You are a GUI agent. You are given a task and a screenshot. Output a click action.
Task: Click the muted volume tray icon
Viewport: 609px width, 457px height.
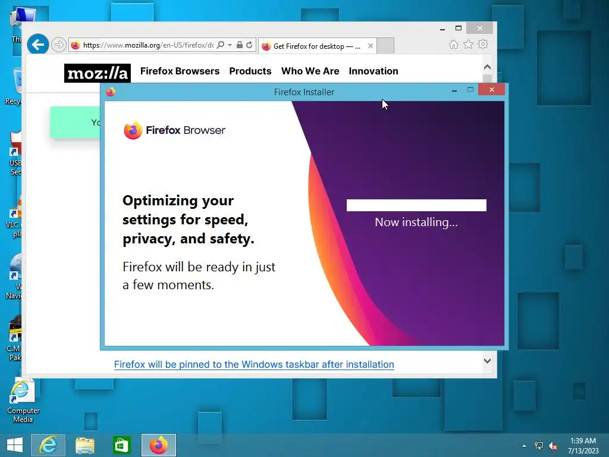[553, 446]
